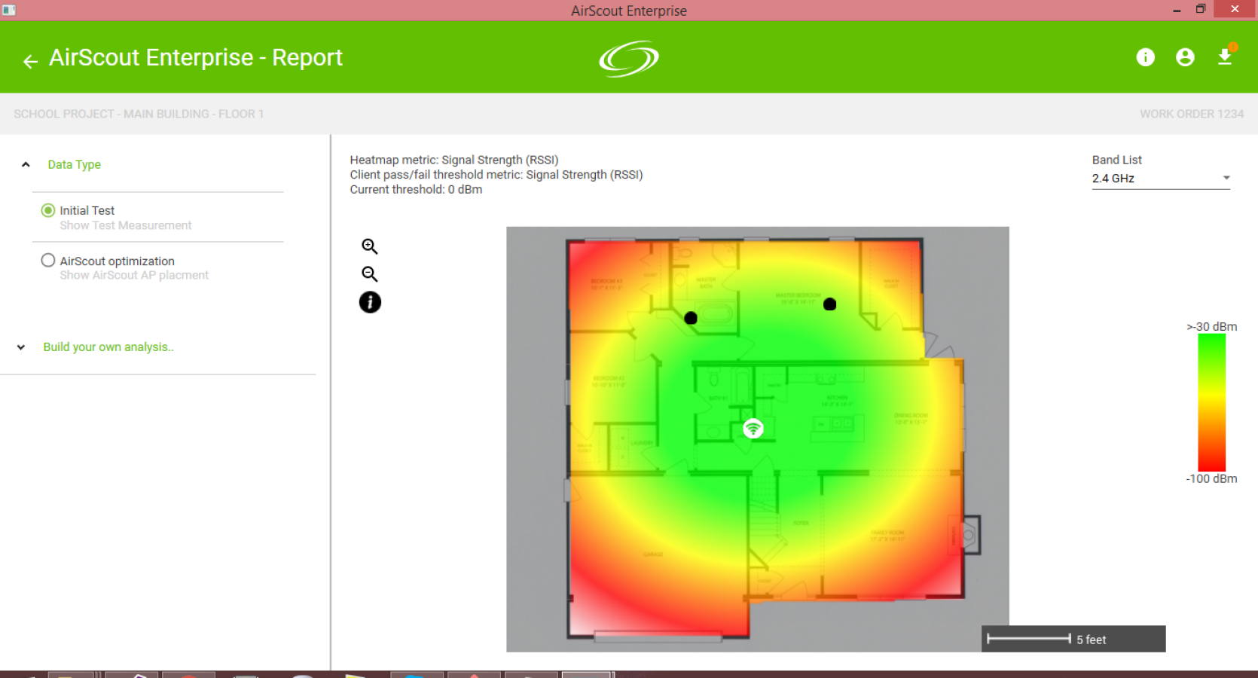This screenshot has height=678, width=1258.
Task: Open heatmap info via black info icon
Action: [370, 303]
